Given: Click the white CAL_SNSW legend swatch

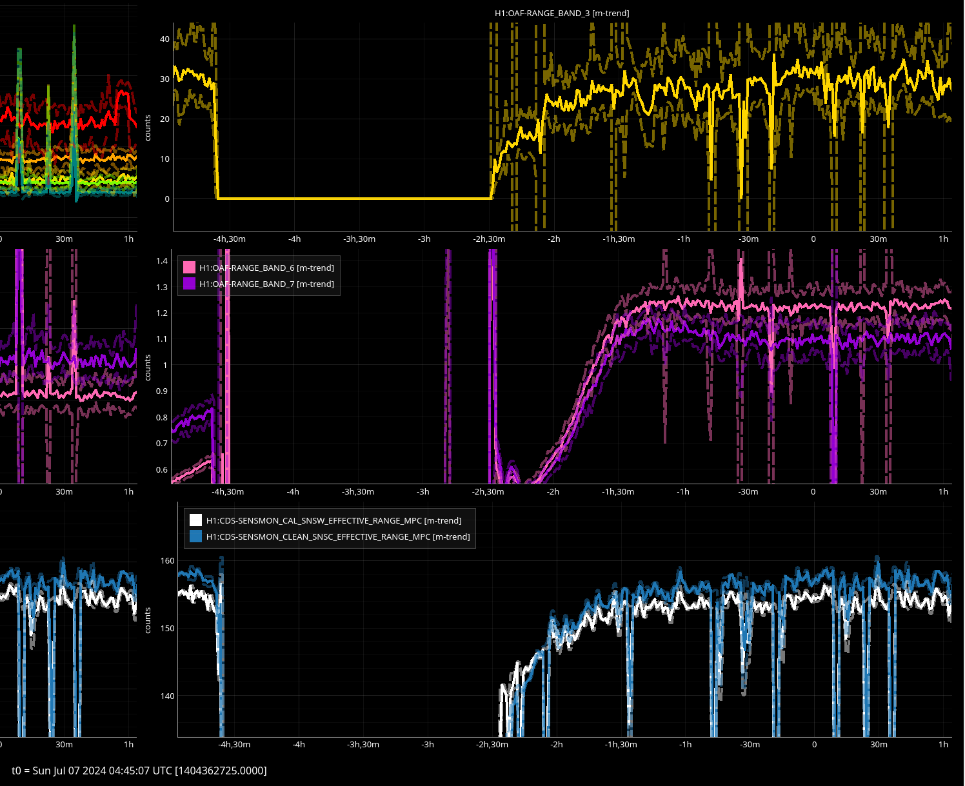Looking at the screenshot, I should (196, 520).
